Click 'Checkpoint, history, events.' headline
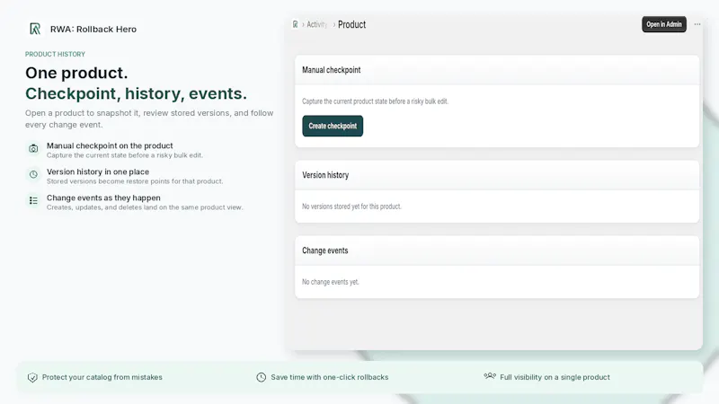Screen dimensions: 719x404 [x=137, y=93]
